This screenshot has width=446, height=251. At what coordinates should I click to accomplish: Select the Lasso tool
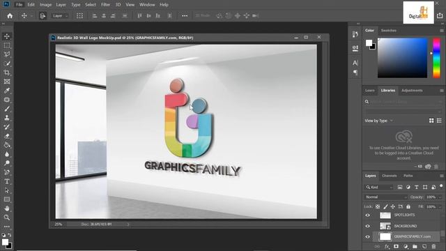pyautogui.click(x=7, y=54)
